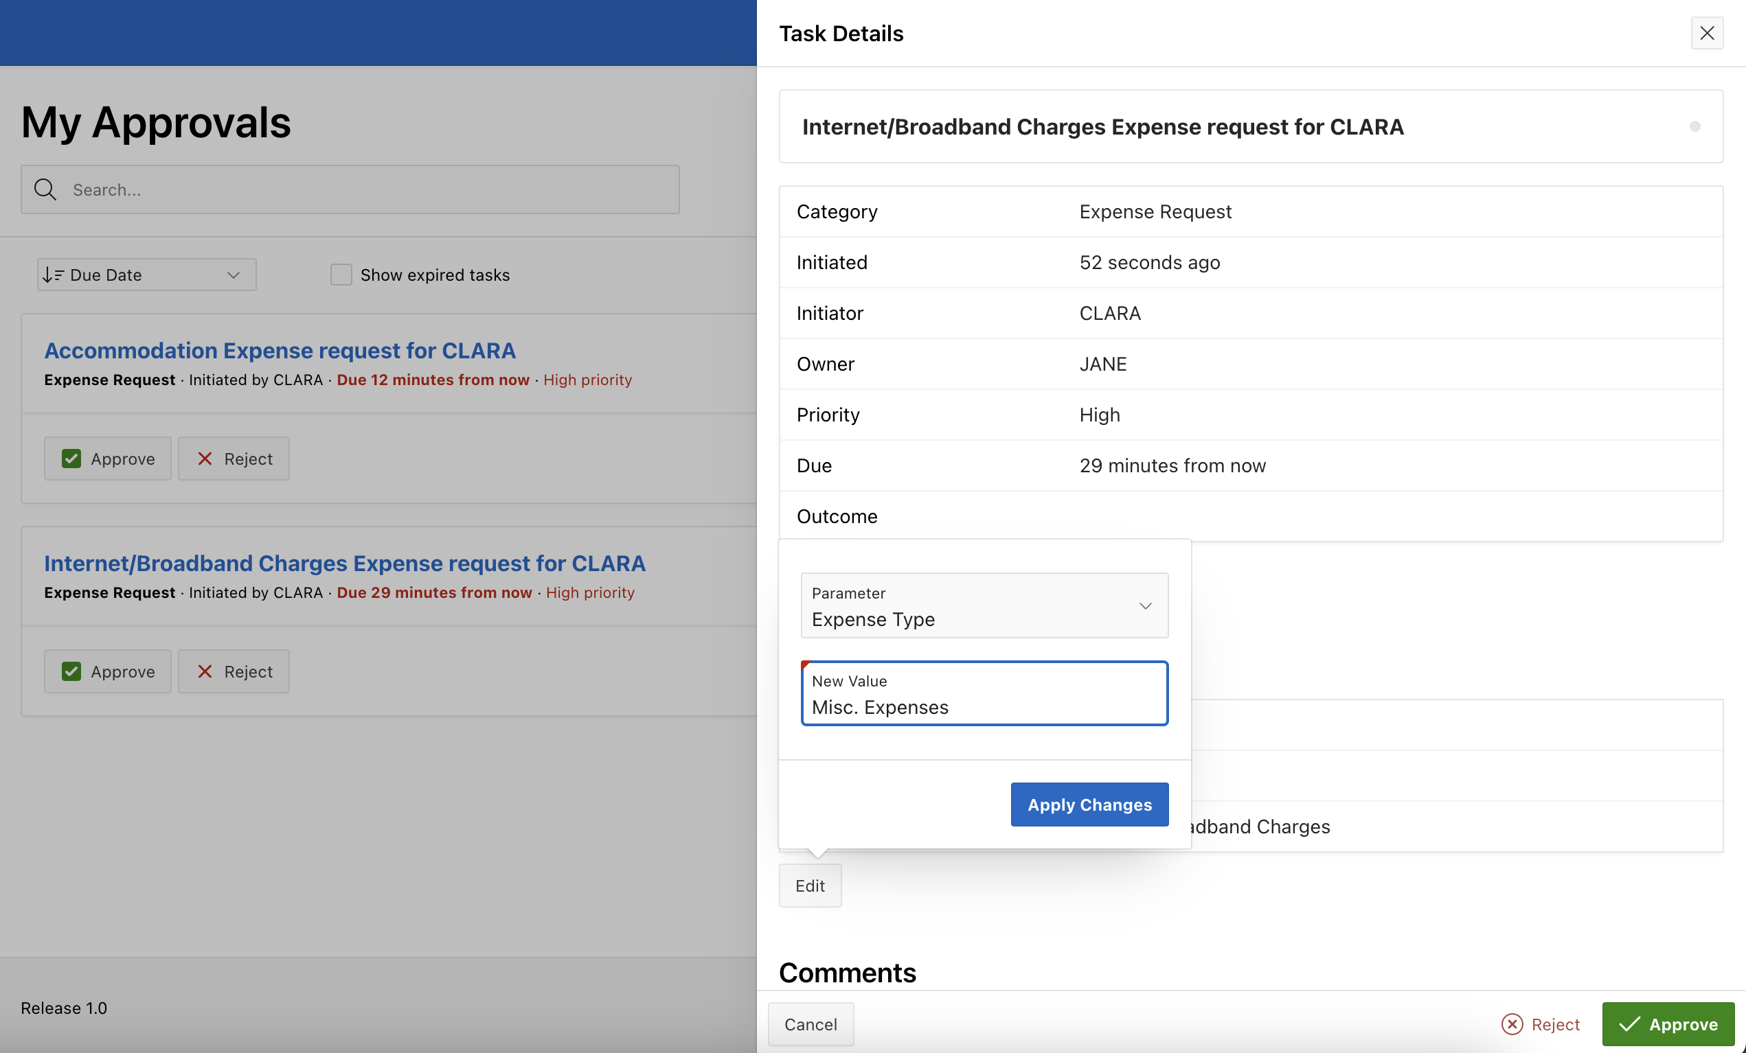Click the circled X Reject icon in the footer
The width and height of the screenshot is (1746, 1053).
(x=1512, y=1024)
